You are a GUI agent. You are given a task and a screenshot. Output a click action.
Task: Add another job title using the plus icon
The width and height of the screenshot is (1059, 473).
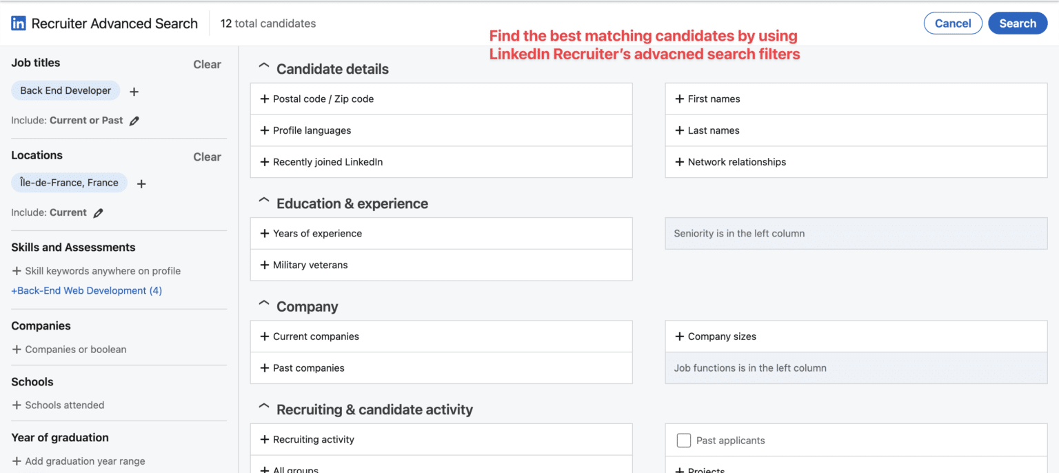[134, 91]
